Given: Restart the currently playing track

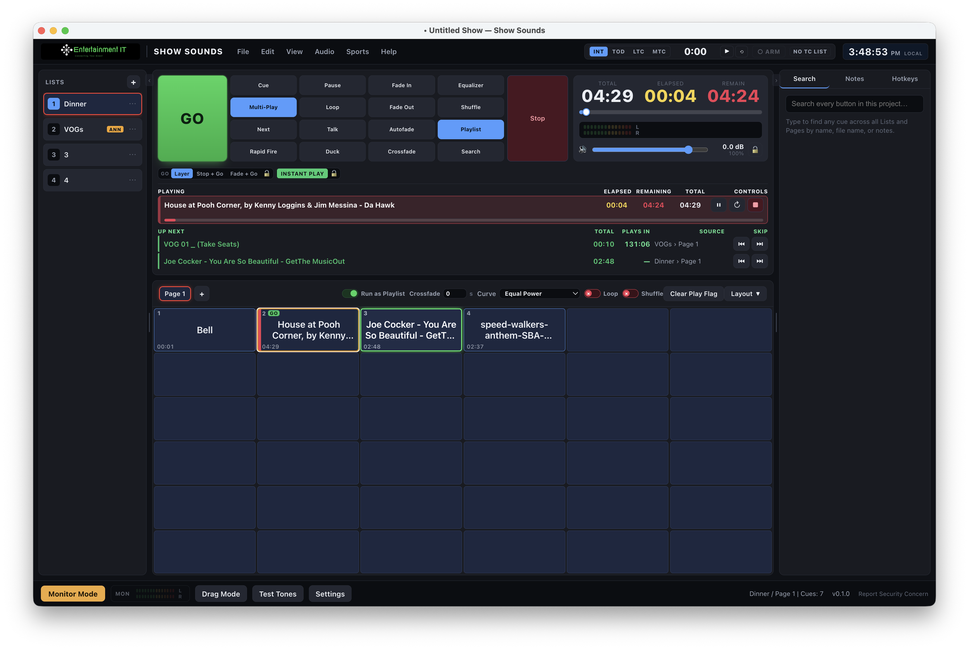Looking at the screenshot, I should tap(736, 205).
